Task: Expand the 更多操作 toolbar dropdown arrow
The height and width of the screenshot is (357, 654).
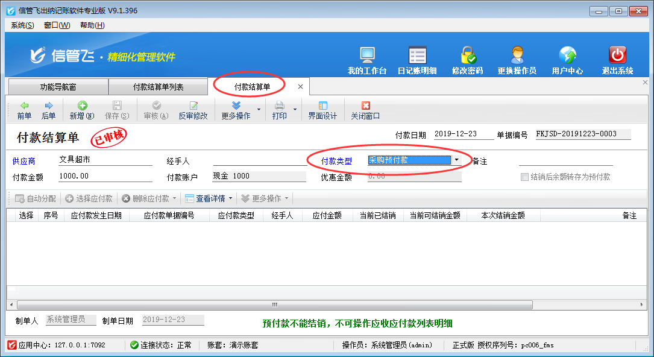Action: pos(259,110)
